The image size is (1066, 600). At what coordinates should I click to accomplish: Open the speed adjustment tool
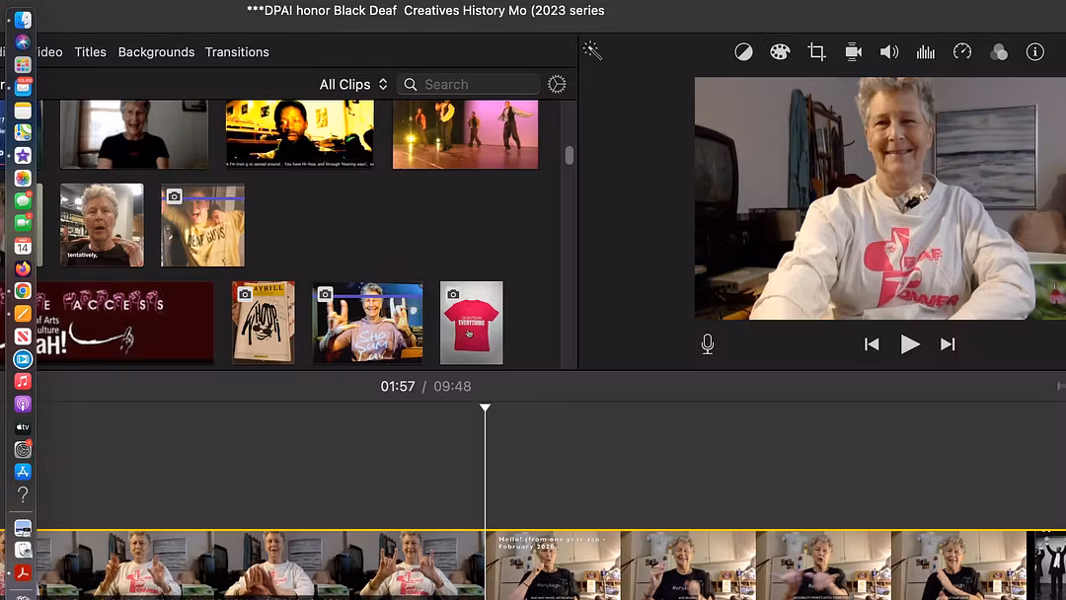pos(962,52)
